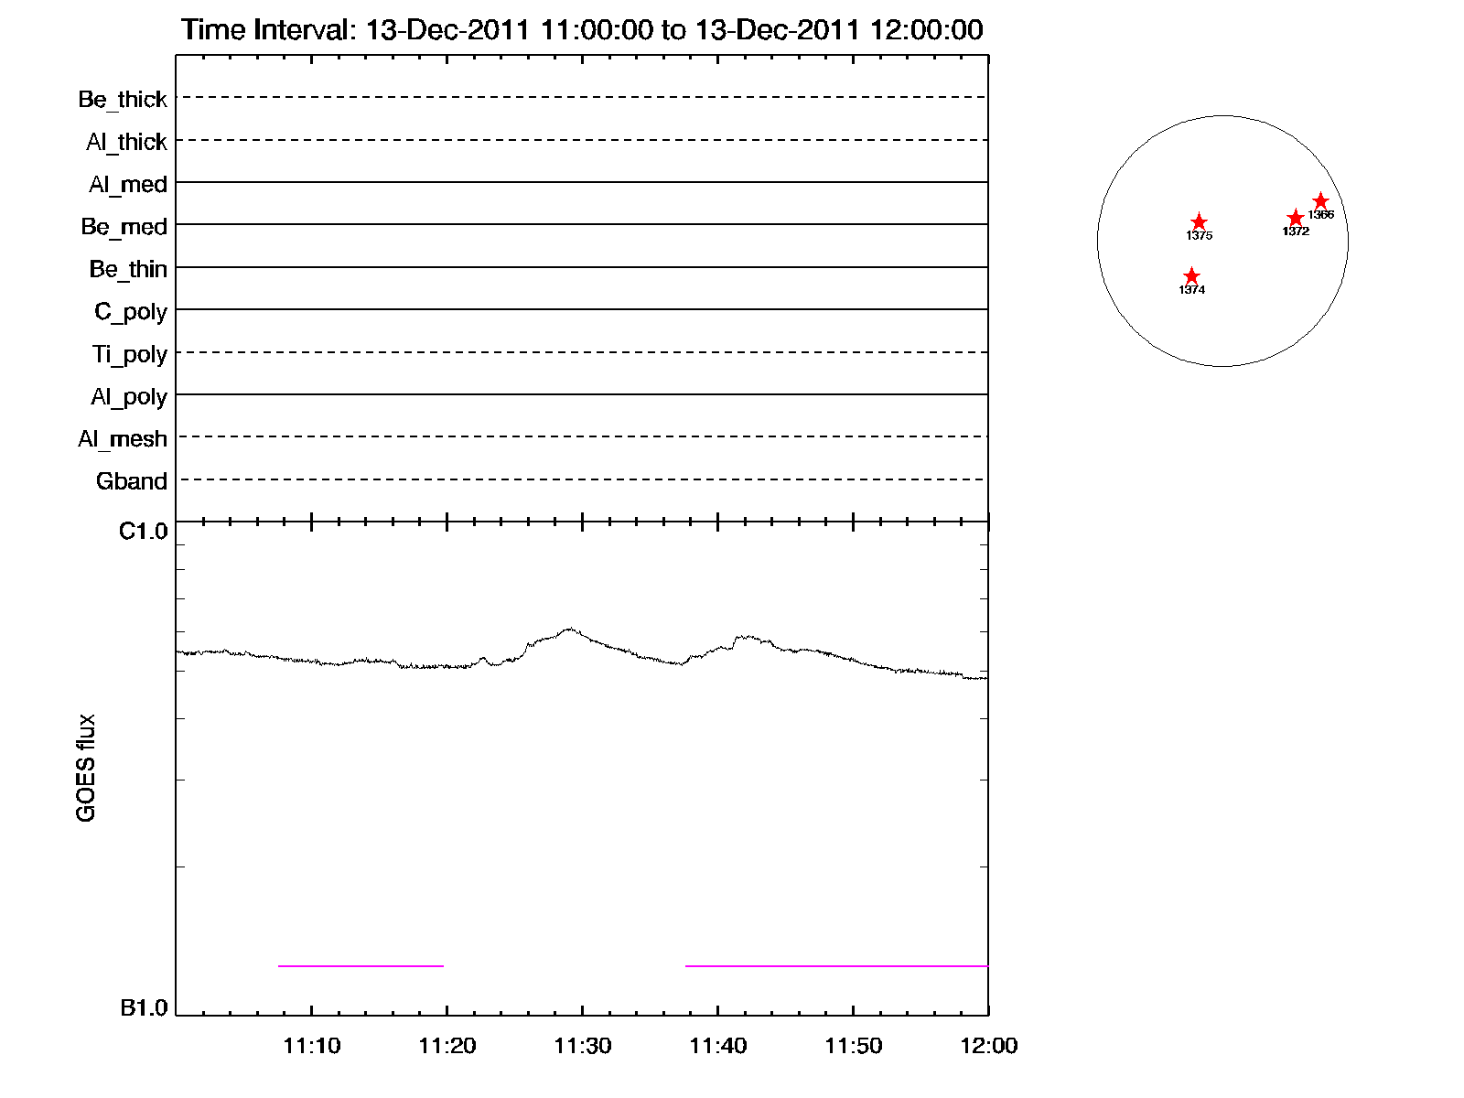The image size is (1464, 1098).
Task: Select the Ti_poly filter label
Action: [129, 354]
